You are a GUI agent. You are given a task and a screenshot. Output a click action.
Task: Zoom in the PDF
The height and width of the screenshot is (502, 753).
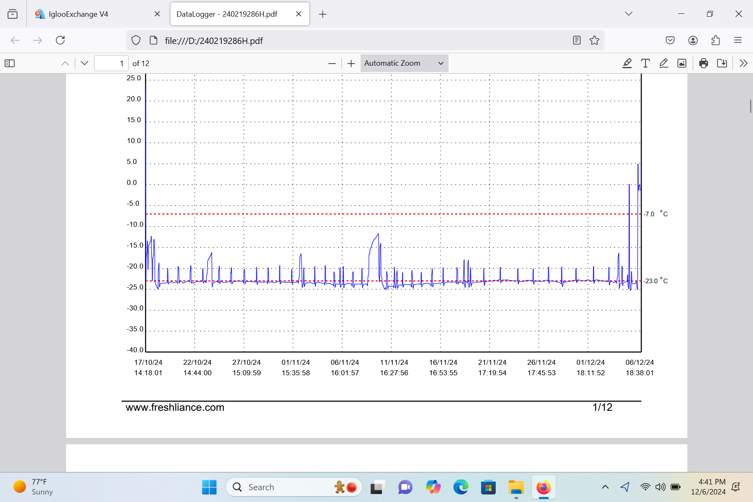351,63
